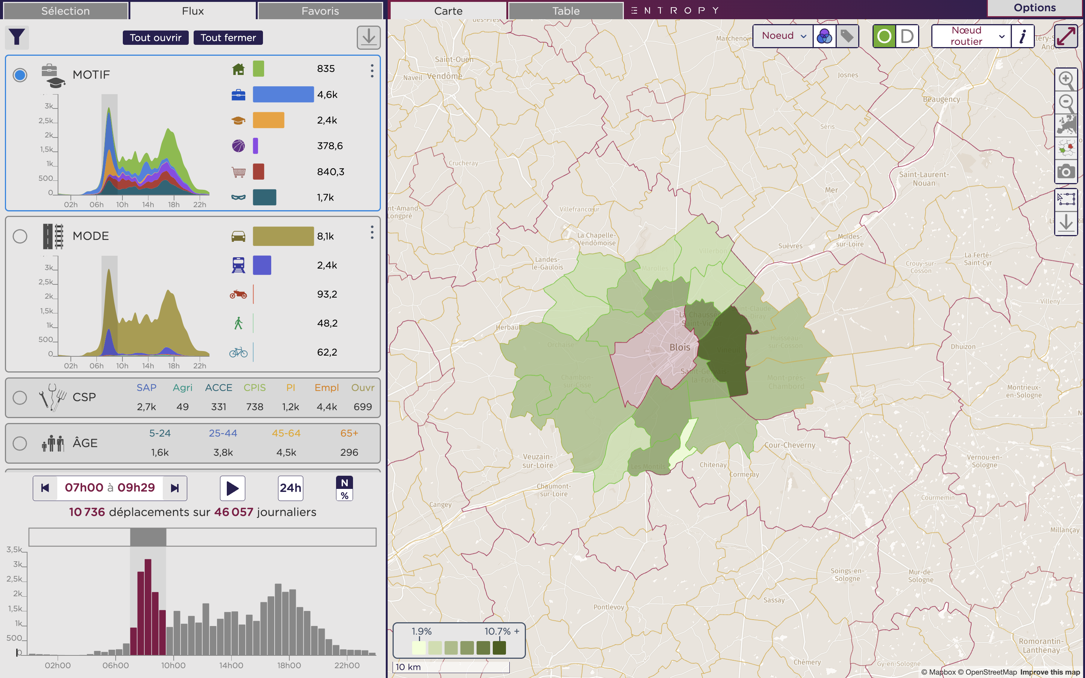
Task: Step to next time period
Action: (175, 488)
